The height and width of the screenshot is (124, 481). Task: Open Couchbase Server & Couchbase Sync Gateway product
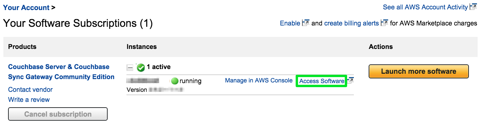point(61,72)
